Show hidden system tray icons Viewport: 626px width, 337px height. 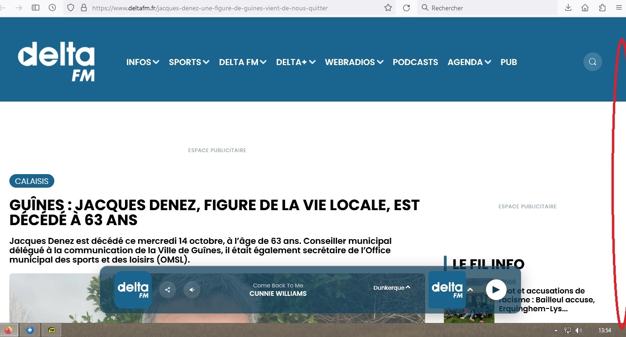[556, 330]
